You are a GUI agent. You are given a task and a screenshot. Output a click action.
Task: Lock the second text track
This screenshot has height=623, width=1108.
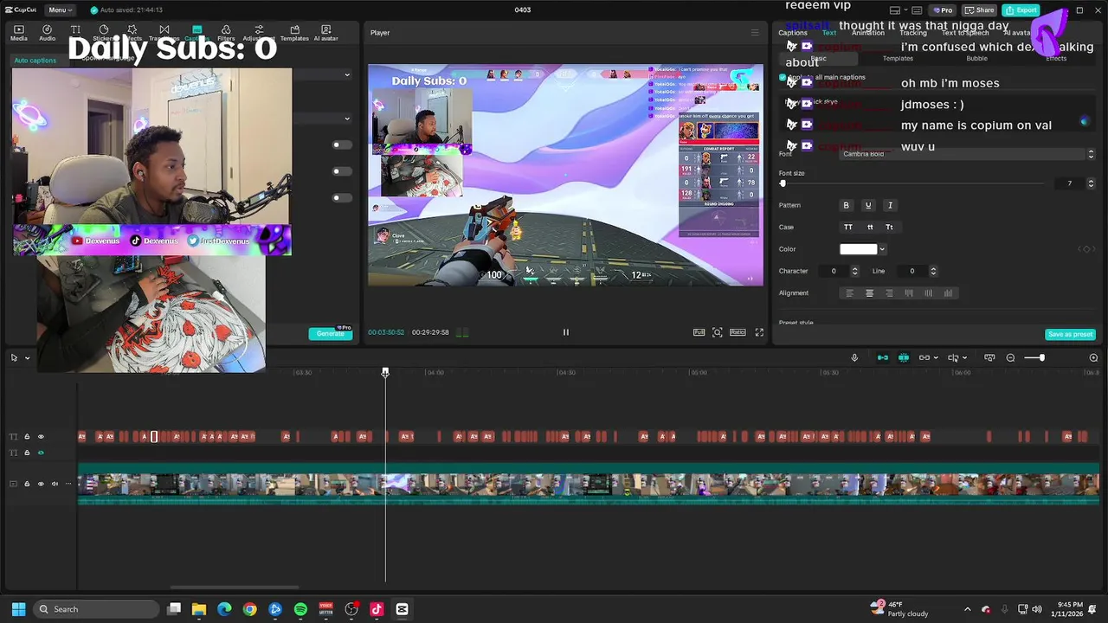(x=27, y=453)
